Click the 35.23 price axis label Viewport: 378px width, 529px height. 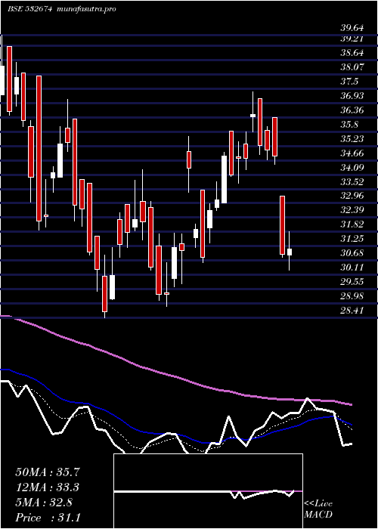[352, 138]
